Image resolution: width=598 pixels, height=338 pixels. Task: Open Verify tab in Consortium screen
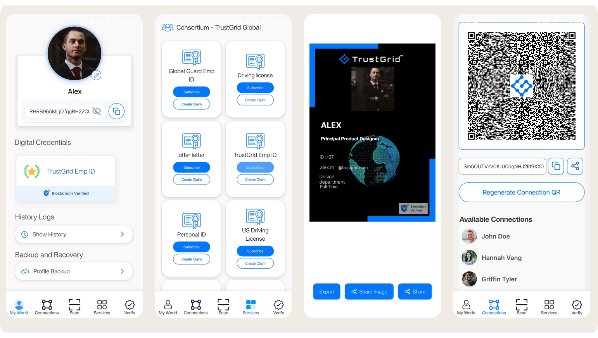(279, 307)
